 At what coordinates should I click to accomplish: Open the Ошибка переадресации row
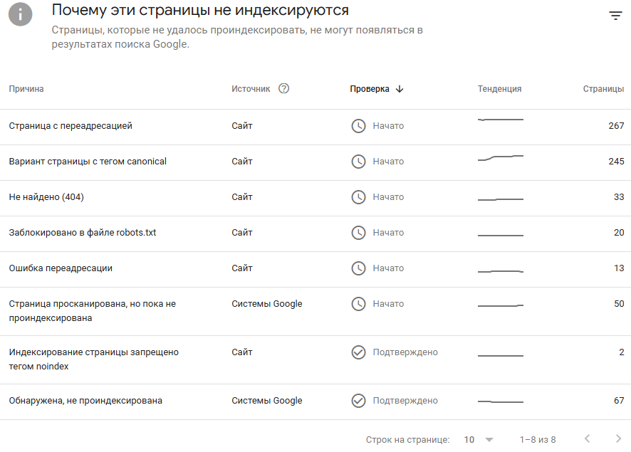point(61,268)
